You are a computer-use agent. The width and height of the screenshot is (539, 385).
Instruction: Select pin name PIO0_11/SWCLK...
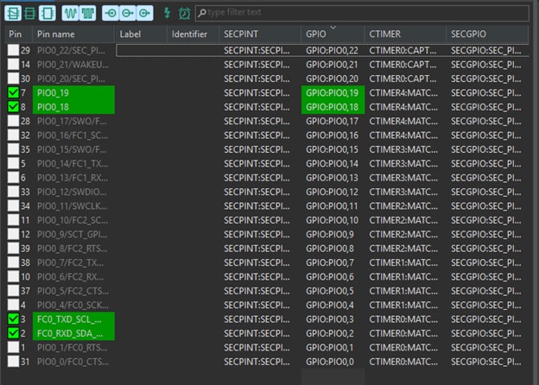click(73, 205)
